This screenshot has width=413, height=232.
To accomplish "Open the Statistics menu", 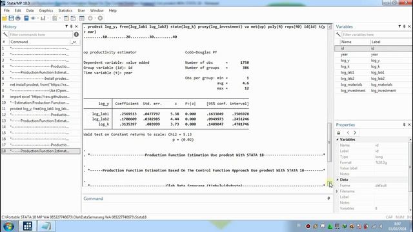I will pos(65,10).
